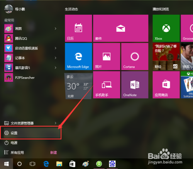Expand the 暴风影音5 jump list arrow
The width and height of the screenshot is (193, 169).
(56, 68)
